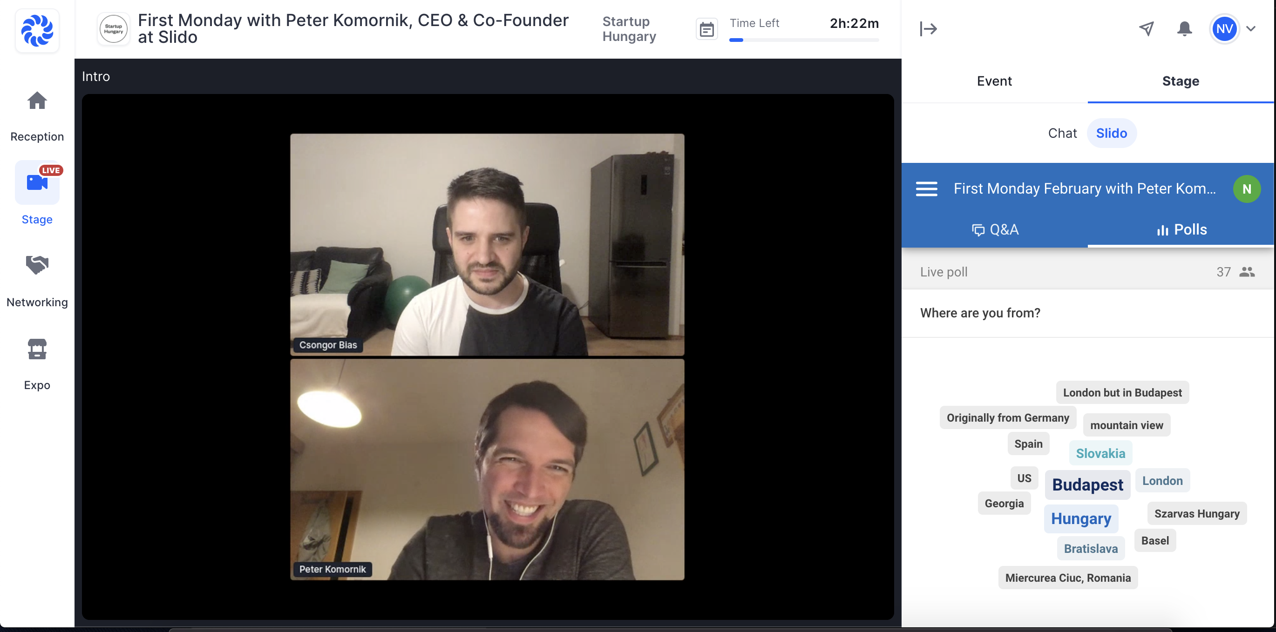Click the green N Slido avatar
The image size is (1276, 632).
[x=1246, y=188]
